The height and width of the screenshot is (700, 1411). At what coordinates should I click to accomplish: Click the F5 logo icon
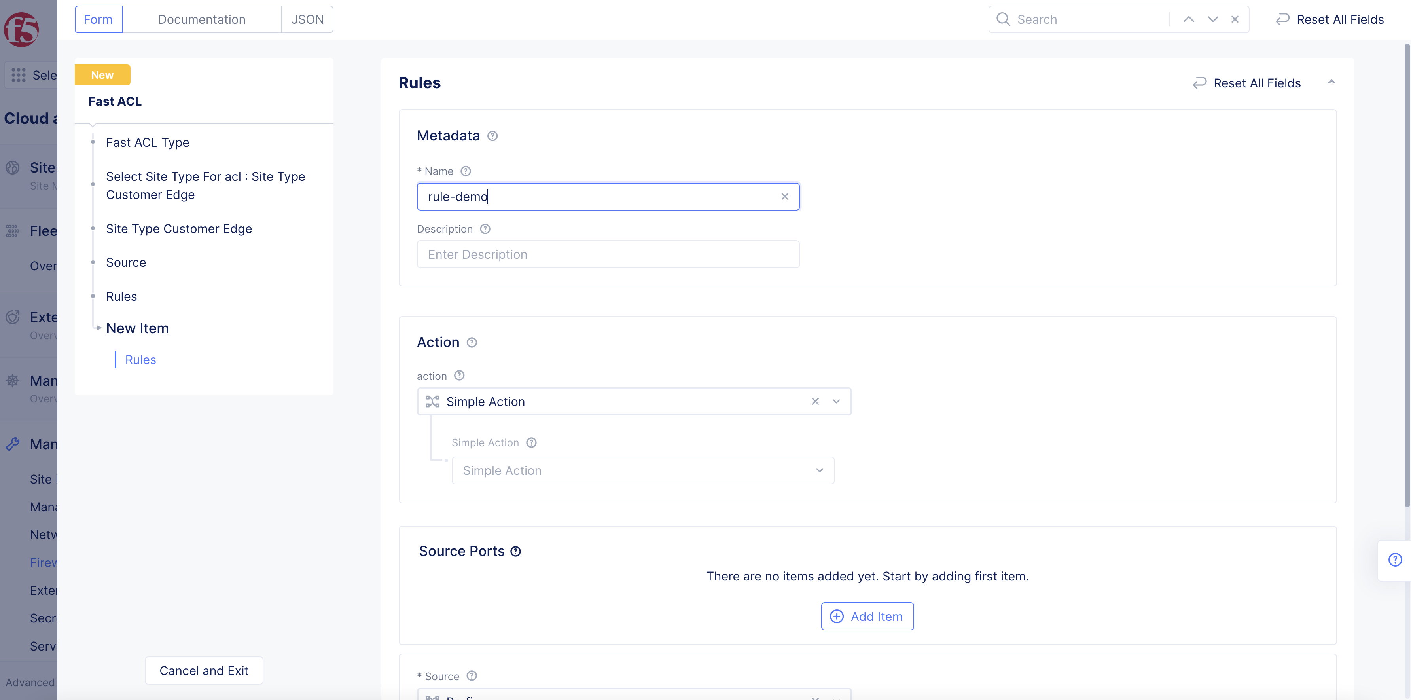pyautogui.click(x=21, y=29)
